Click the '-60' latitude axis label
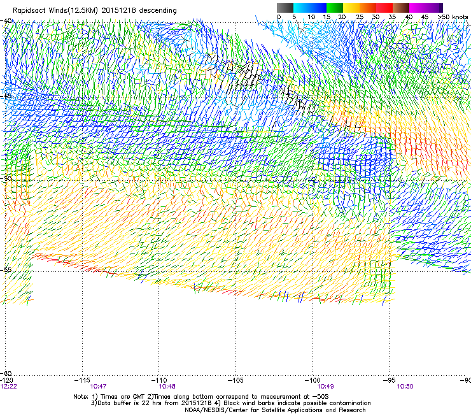 [6, 373]
